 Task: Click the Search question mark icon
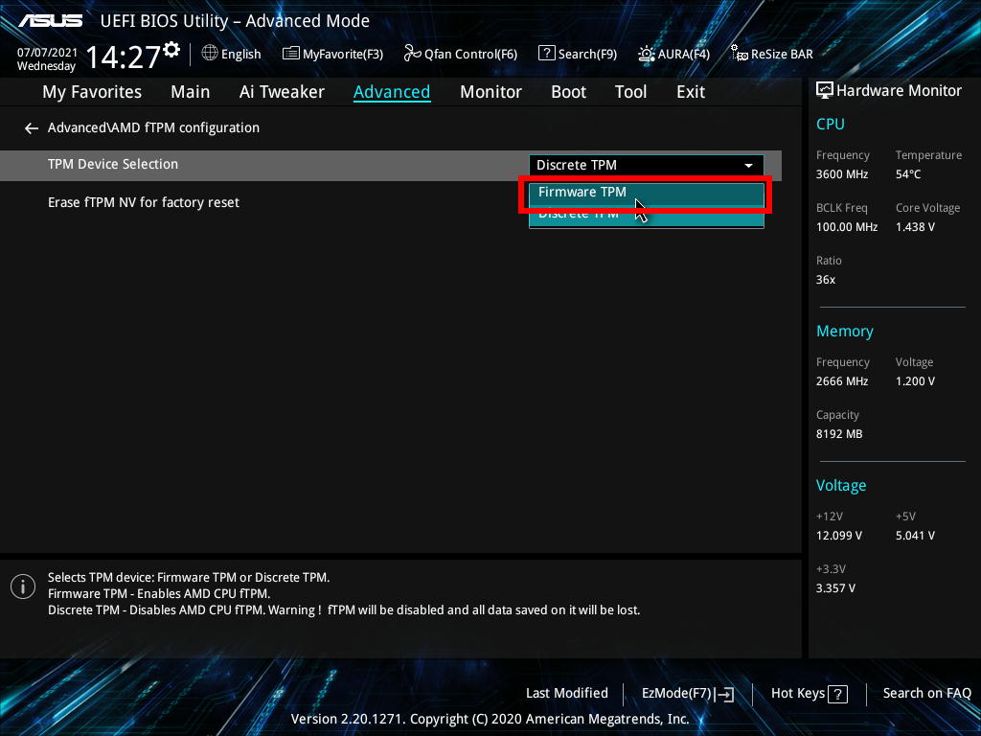pyautogui.click(x=546, y=54)
